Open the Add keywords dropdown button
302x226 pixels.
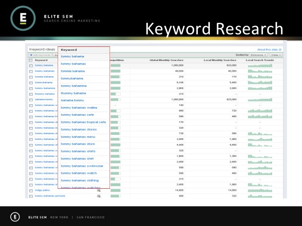(x=40, y=55)
